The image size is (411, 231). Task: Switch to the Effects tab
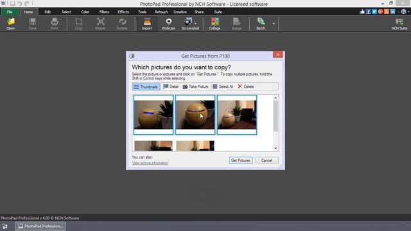tap(123, 12)
